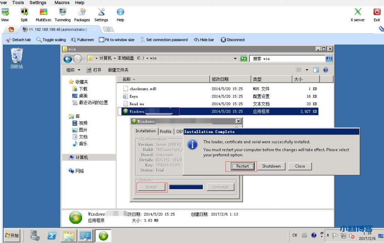Hide the session bar
384x243 pixels.
[x=204, y=40]
